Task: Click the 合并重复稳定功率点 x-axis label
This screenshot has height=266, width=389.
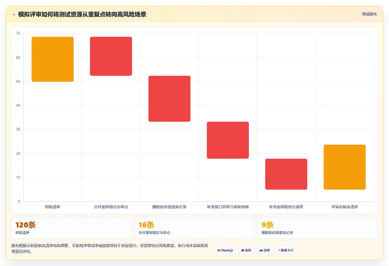Action: pyautogui.click(x=111, y=207)
